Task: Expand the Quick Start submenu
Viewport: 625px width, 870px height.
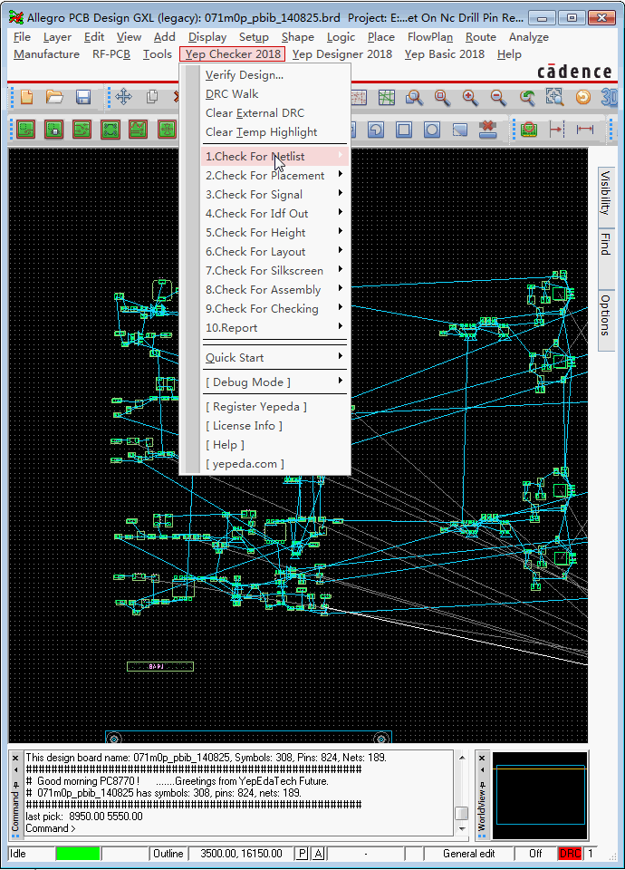Action: point(275,357)
